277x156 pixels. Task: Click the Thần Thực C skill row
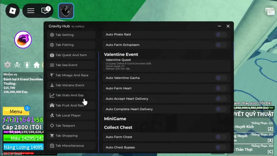tap(254, 149)
